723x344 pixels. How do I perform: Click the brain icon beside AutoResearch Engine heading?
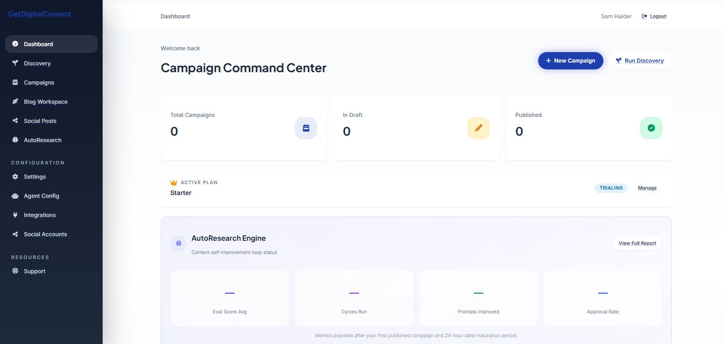point(178,243)
